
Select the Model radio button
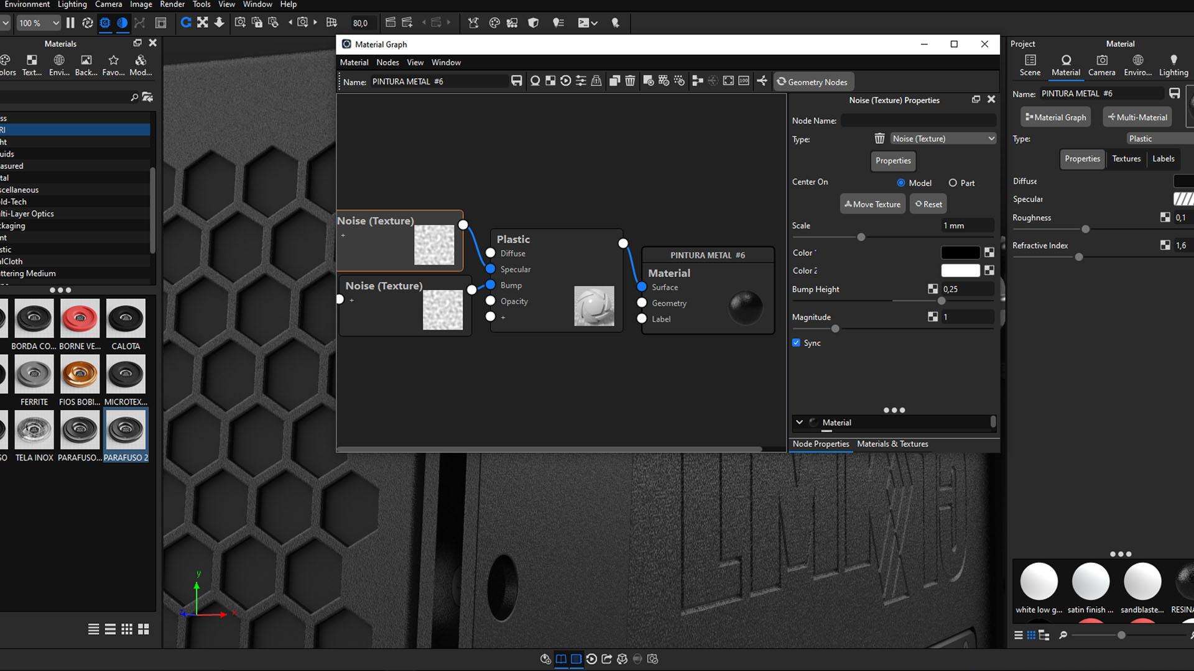click(900, 183)
